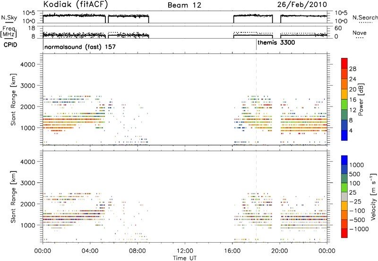
Task: Click the 'N.Sky' axis label
Action: (x=9, y=17)
